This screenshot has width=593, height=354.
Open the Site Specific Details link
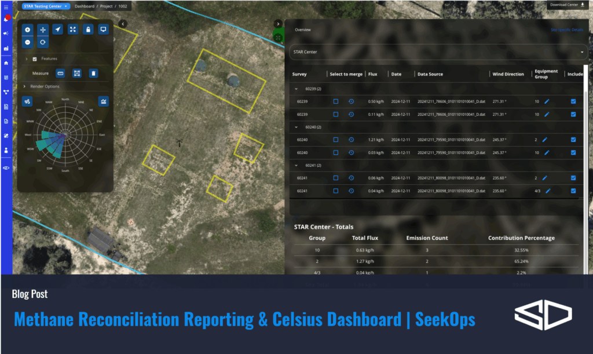click(566, 30)
